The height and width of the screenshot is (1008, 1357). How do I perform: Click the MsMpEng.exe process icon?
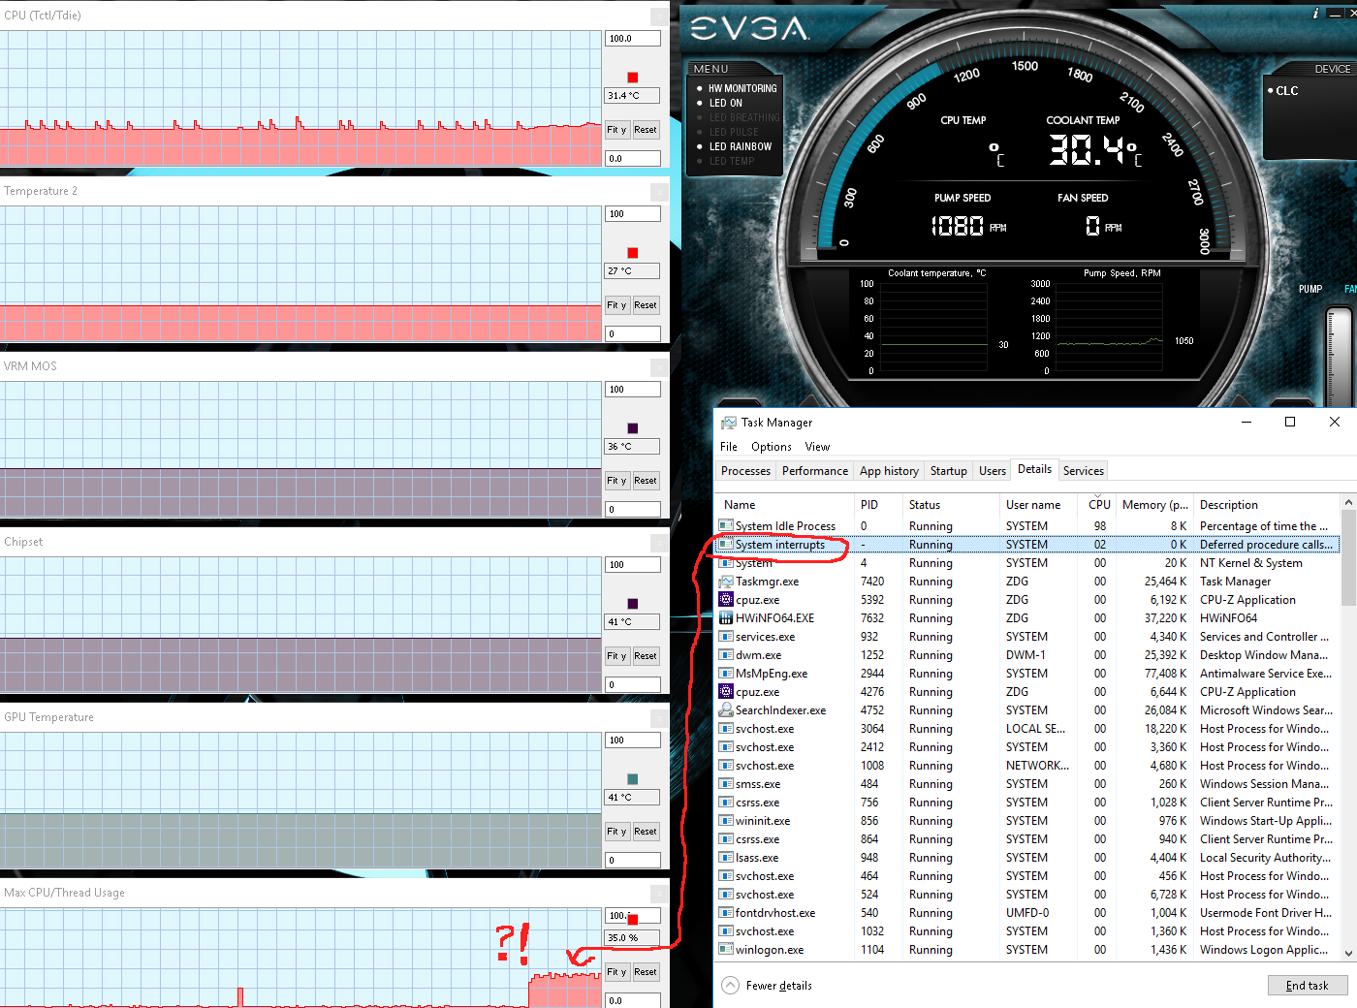coord(726,674)
